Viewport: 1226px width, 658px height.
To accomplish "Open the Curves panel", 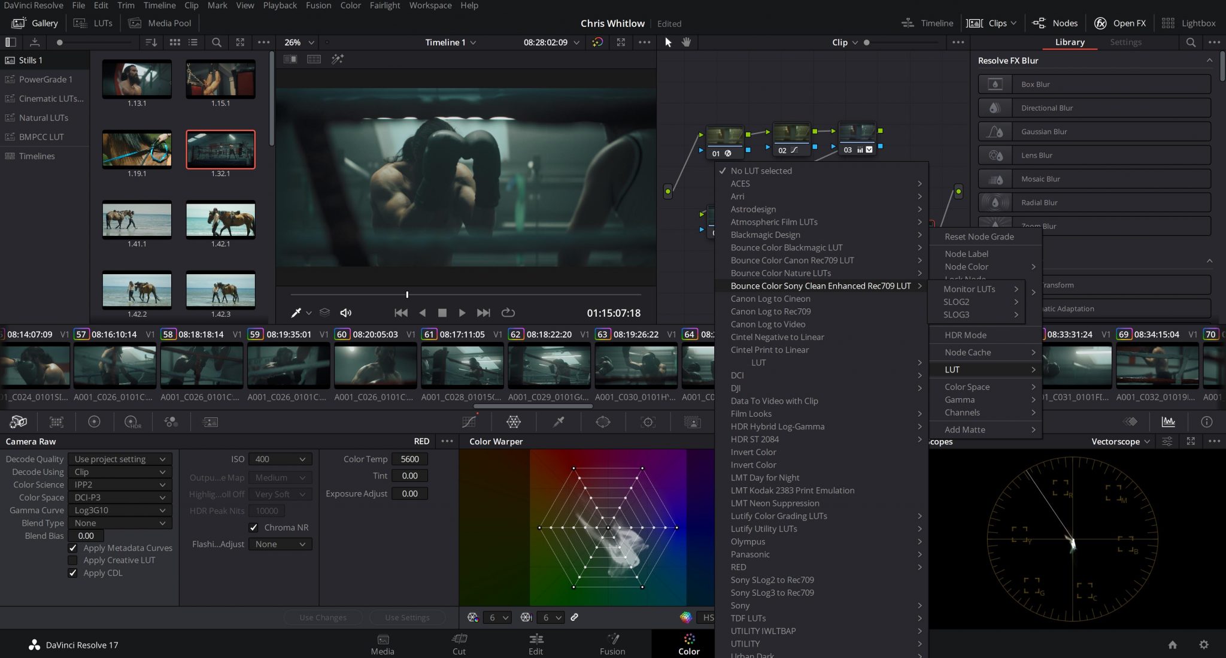I will [469, 422].
